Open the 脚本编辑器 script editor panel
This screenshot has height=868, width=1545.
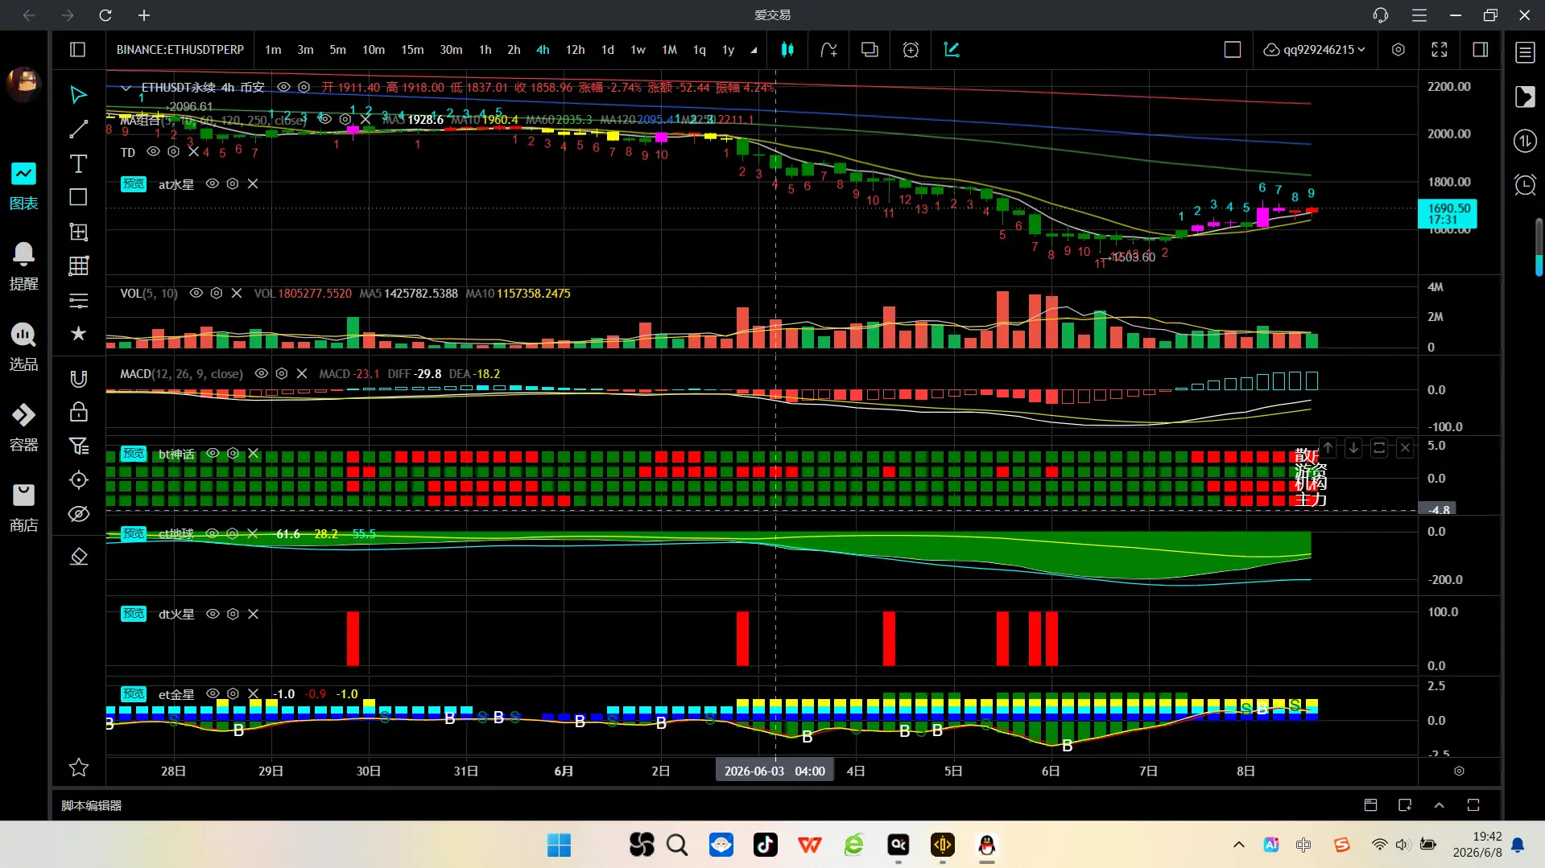(x=92, y=805)
